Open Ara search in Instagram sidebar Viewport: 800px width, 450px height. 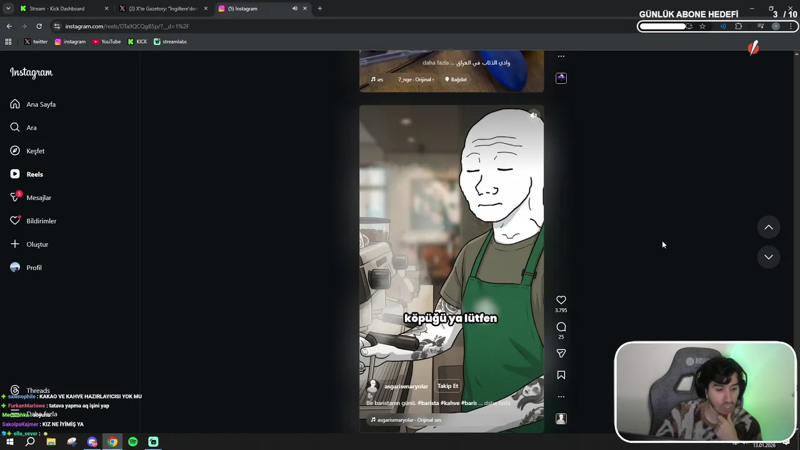click(x=23, y=127)
